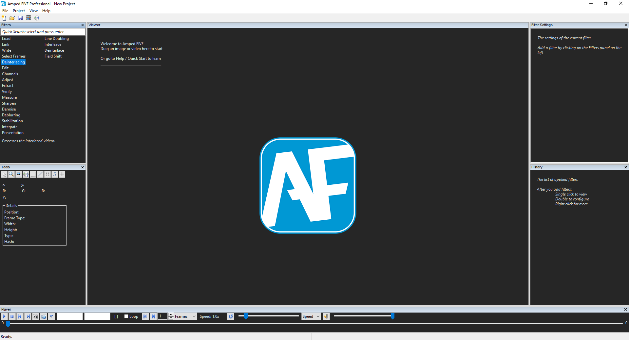Click the film strip toolbar icon
Image resolution: width=629 pixels, height=340 pixels.
point(29,18)
